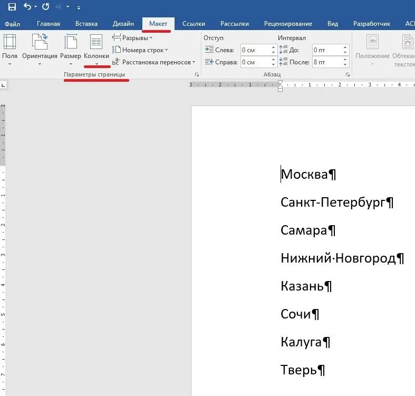The height and width of the screenshot is (396, 415).
Task: Open the Ориентация page orientation menu
Action: 40,50
